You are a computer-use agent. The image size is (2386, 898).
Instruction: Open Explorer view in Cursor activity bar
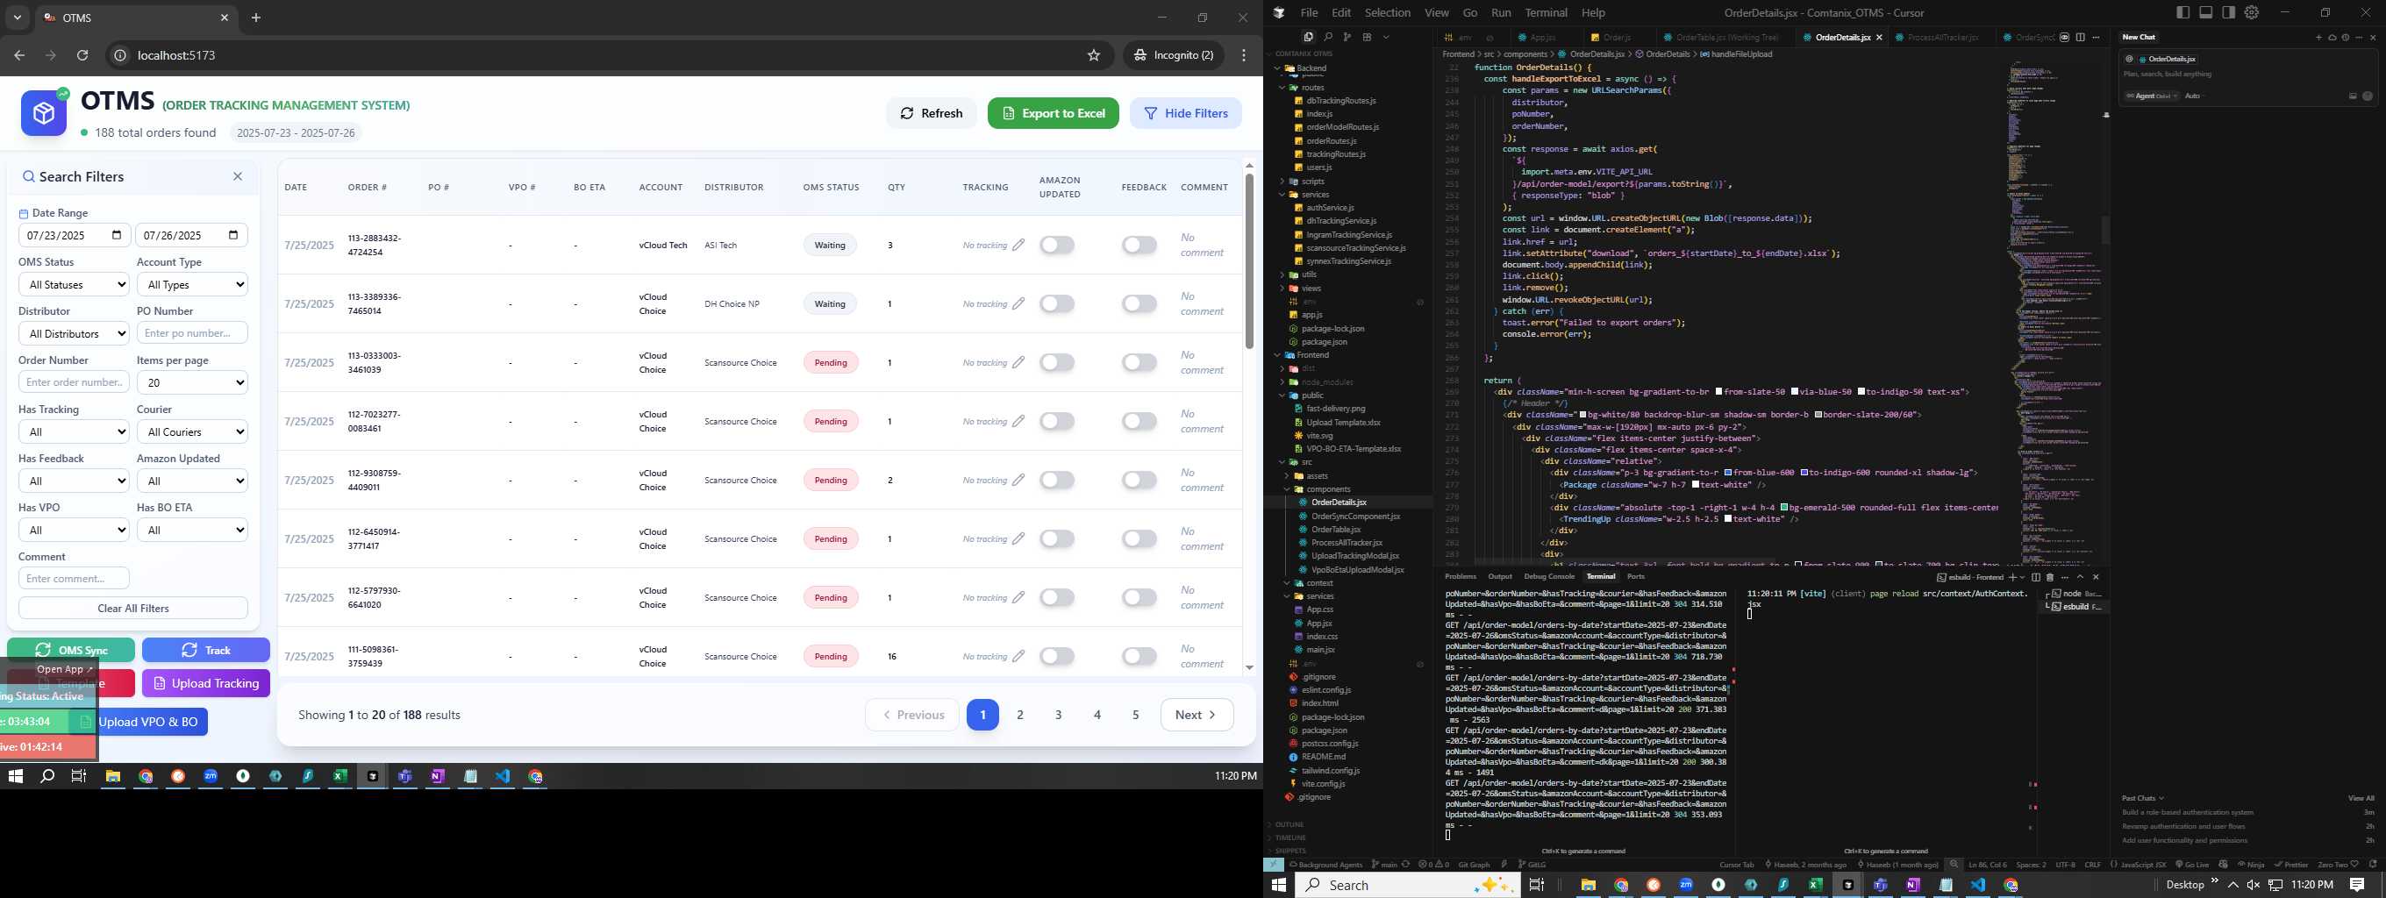pos(1308,37)
